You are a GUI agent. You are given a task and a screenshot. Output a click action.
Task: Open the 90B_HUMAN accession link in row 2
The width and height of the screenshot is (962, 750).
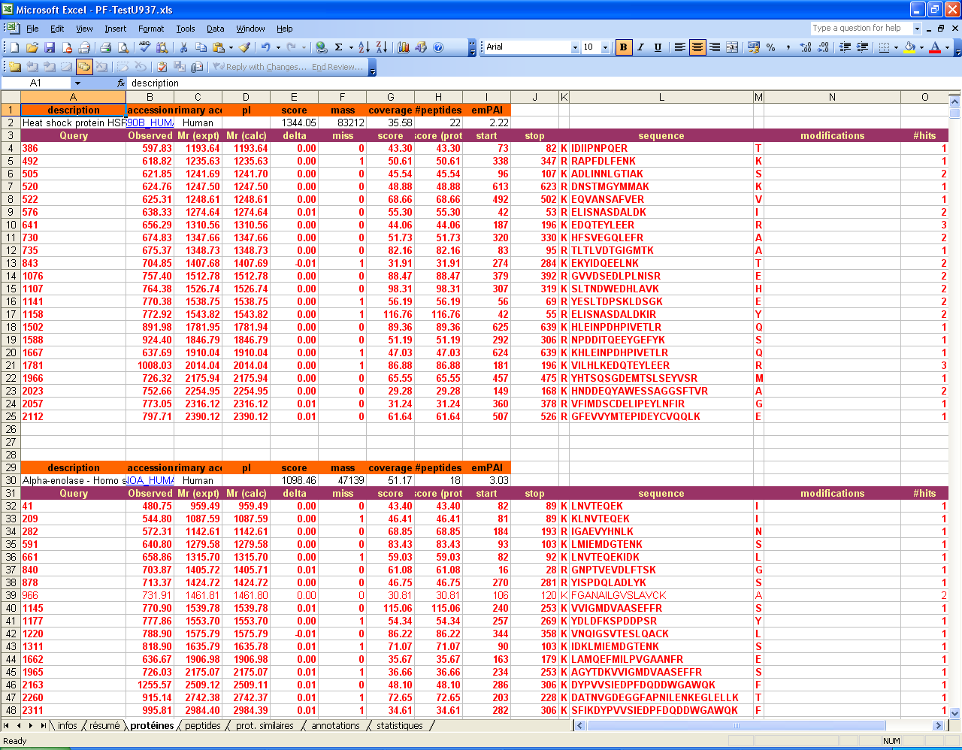pyautogui.click(x=150, y=123)
